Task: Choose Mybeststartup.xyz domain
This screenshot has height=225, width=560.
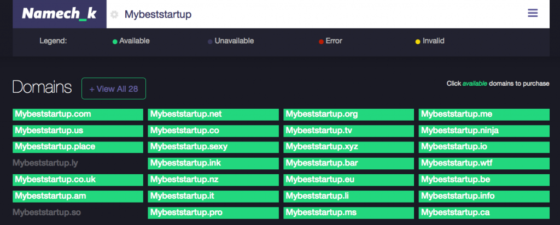Action: [348, 147]
